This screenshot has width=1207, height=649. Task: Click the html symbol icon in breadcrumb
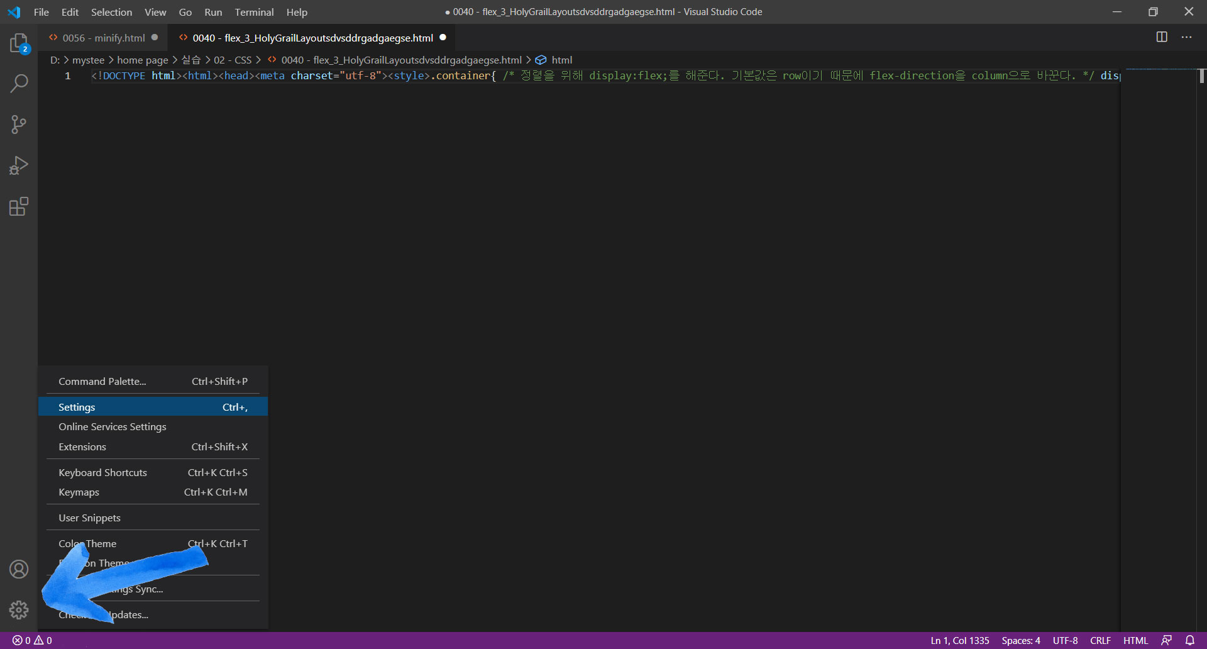pos(541,60)
